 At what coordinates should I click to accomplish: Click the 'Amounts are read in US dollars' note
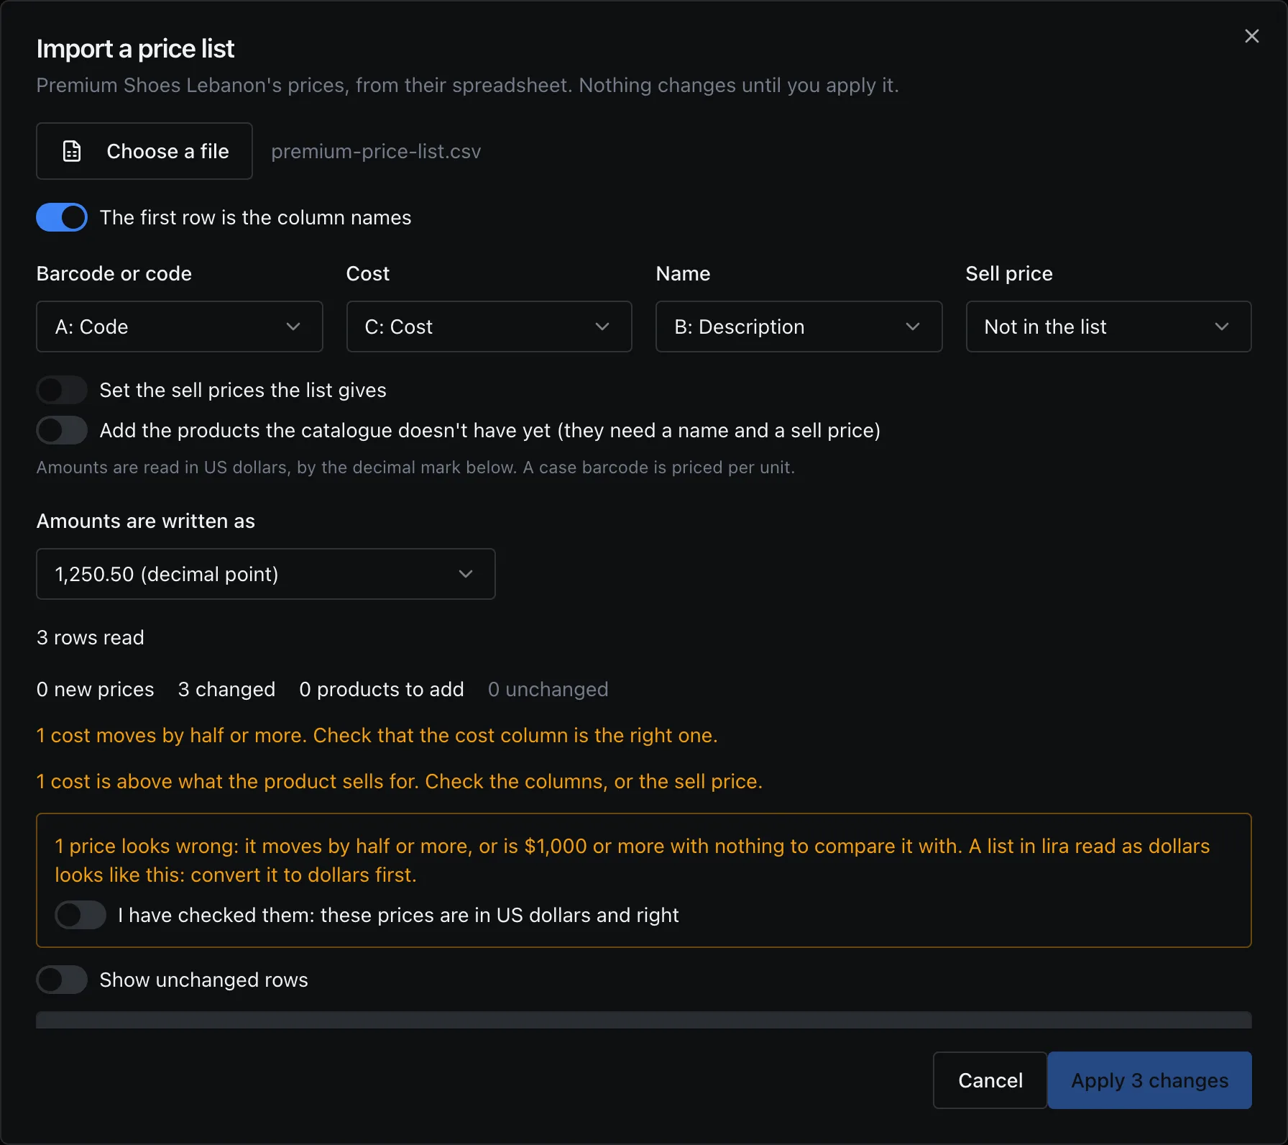pyautogui.click(x=416, y=467)
